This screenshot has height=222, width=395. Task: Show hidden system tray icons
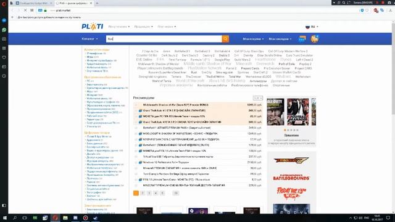pos(351,218)
